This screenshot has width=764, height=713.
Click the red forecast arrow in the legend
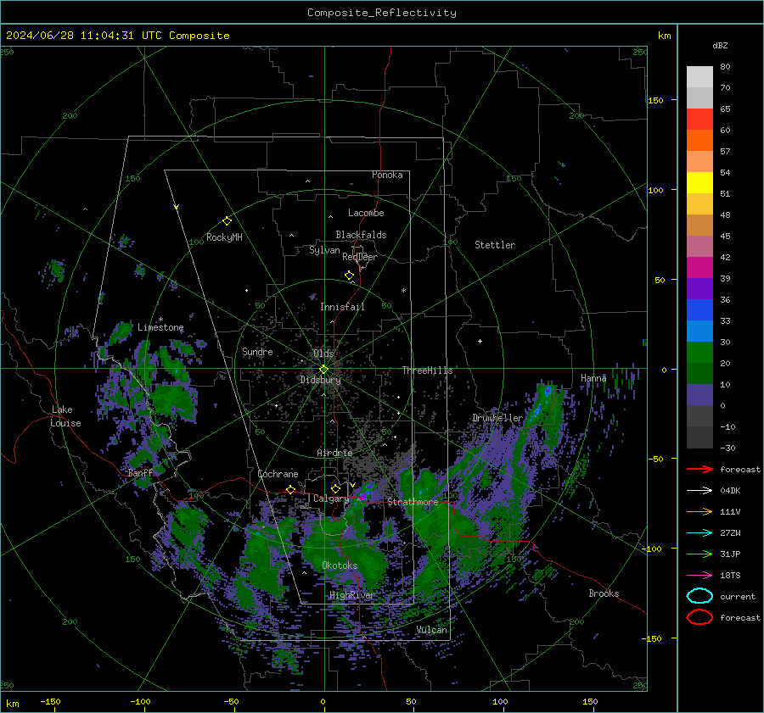[699, 469]
